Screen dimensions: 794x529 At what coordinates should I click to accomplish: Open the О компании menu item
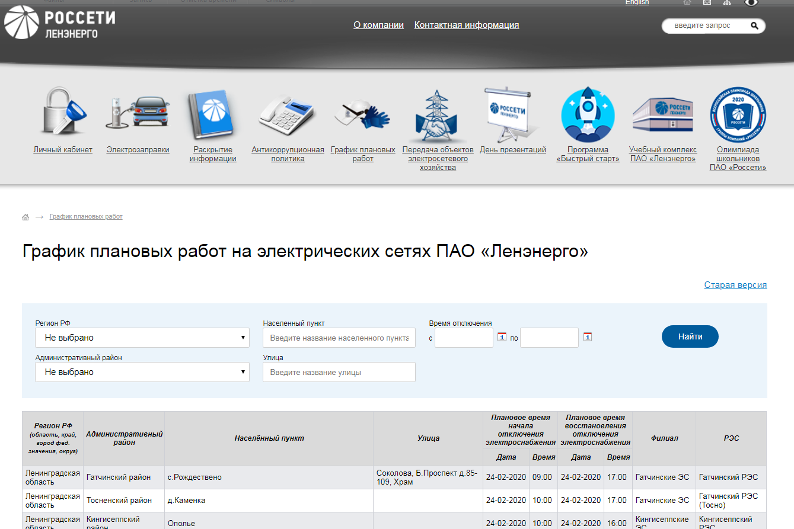(x=378, y=25)
